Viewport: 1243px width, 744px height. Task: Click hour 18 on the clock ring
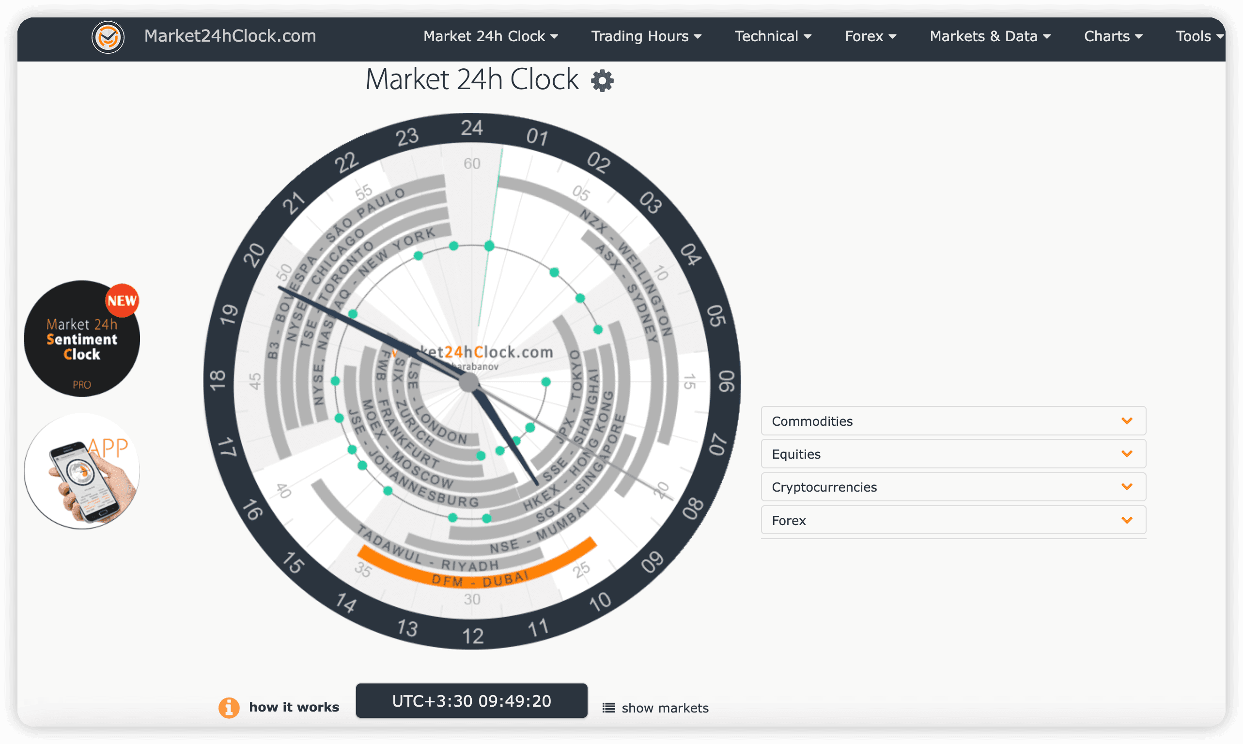(x=218, y=381)
